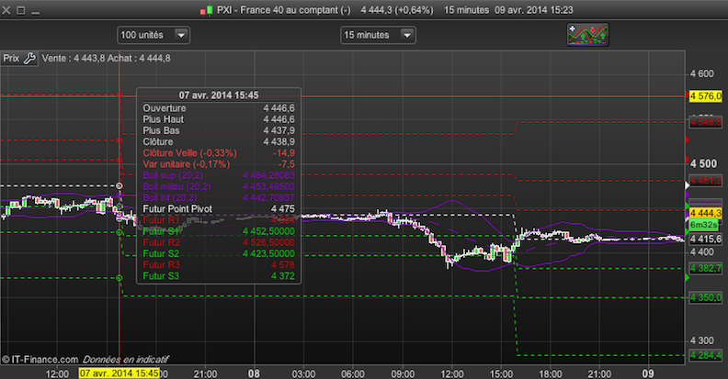This screenshot has width=728, height=379.
Task: Maximize the chart window using square button
Action: click(21, 10)
